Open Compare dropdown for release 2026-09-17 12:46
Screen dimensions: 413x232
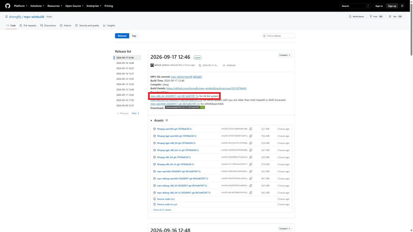285,55
